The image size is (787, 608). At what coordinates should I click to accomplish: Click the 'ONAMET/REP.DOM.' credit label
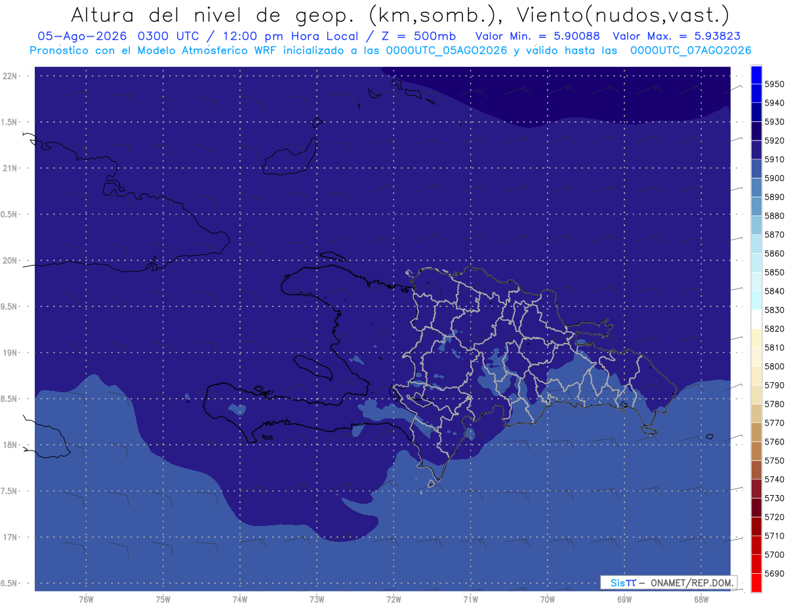pos(692,582)
